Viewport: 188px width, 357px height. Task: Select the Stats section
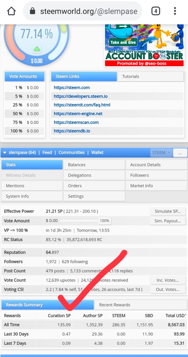pos(32,165)
